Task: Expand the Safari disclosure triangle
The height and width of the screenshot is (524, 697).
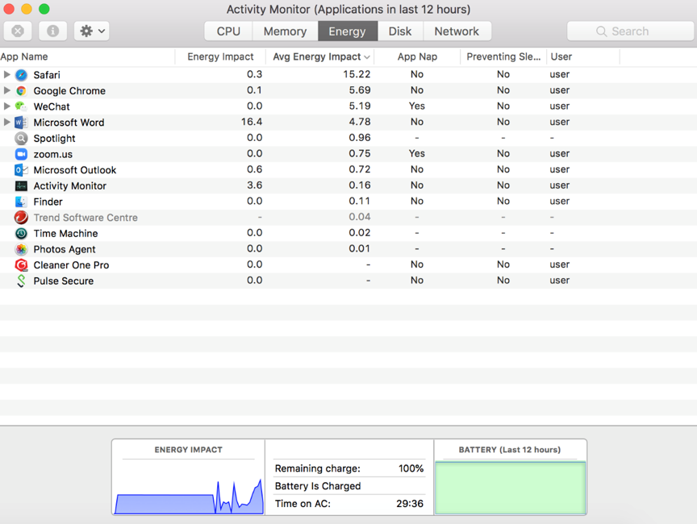Action: [x=7, y=75]
